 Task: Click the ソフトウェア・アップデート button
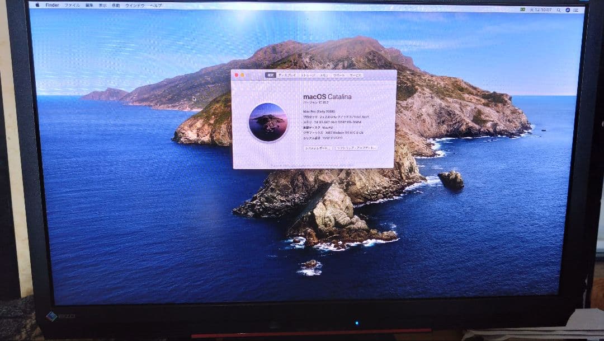point(356,148)
